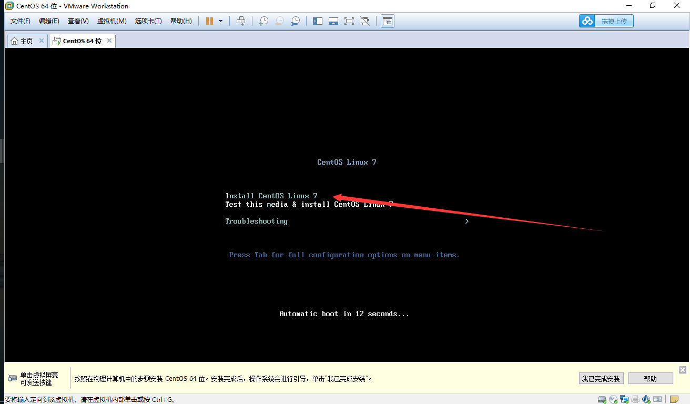This screenshot has width=690, height=404.
Task: Open the 虚拟机(M) menu
Action: (111, 21)
